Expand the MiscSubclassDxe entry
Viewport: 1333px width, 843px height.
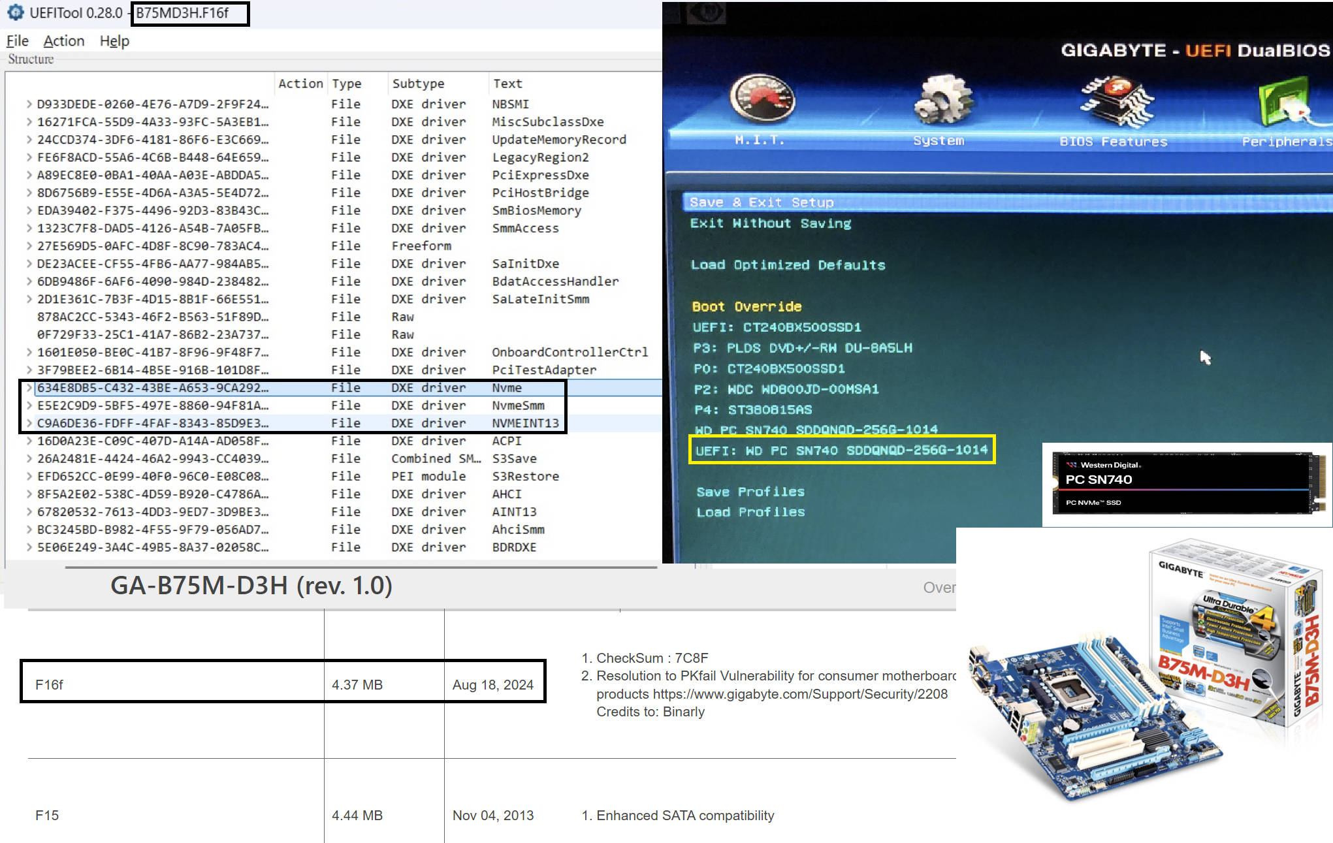pos(29,121)
